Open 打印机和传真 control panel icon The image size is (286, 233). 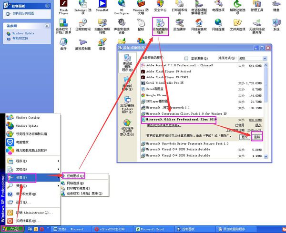click(x=180, y=7)
